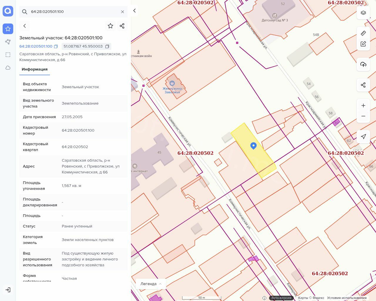Click the map share icon on right toolbar
The width and height of the screenshot is (376, 301).
click(x=363, y=85)
